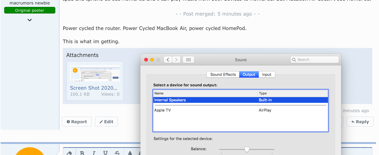Report this forum post
The image size is (379, 155).
pos(77,122)
